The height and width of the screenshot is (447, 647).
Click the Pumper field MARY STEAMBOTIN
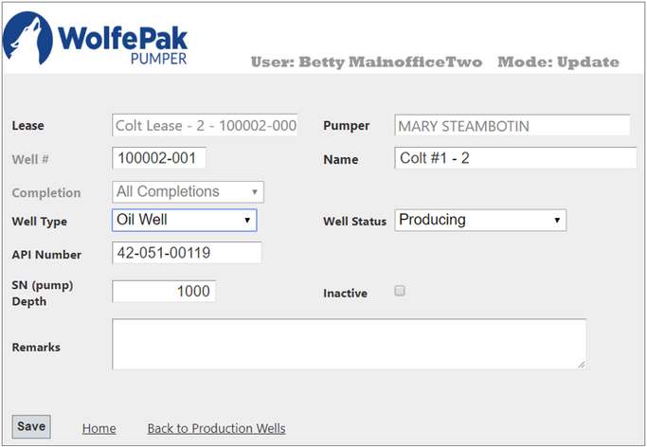tap(512, 125)
